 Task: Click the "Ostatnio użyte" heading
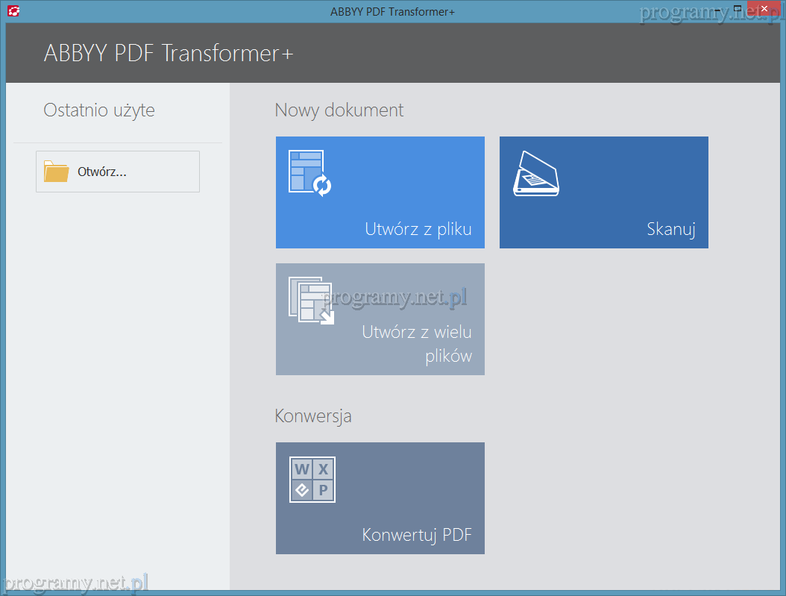pos(99,110)
